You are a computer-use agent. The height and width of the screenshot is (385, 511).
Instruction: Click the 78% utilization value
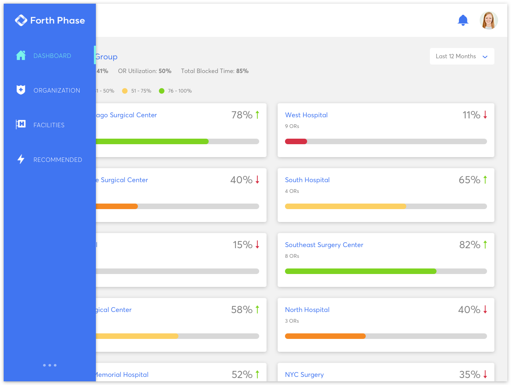[x=242, y=115]
